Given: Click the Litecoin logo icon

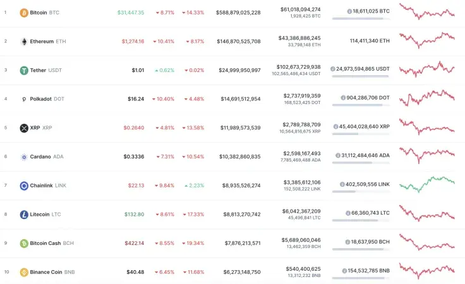Looking at the screenshot, I should [x=24, y=215].
